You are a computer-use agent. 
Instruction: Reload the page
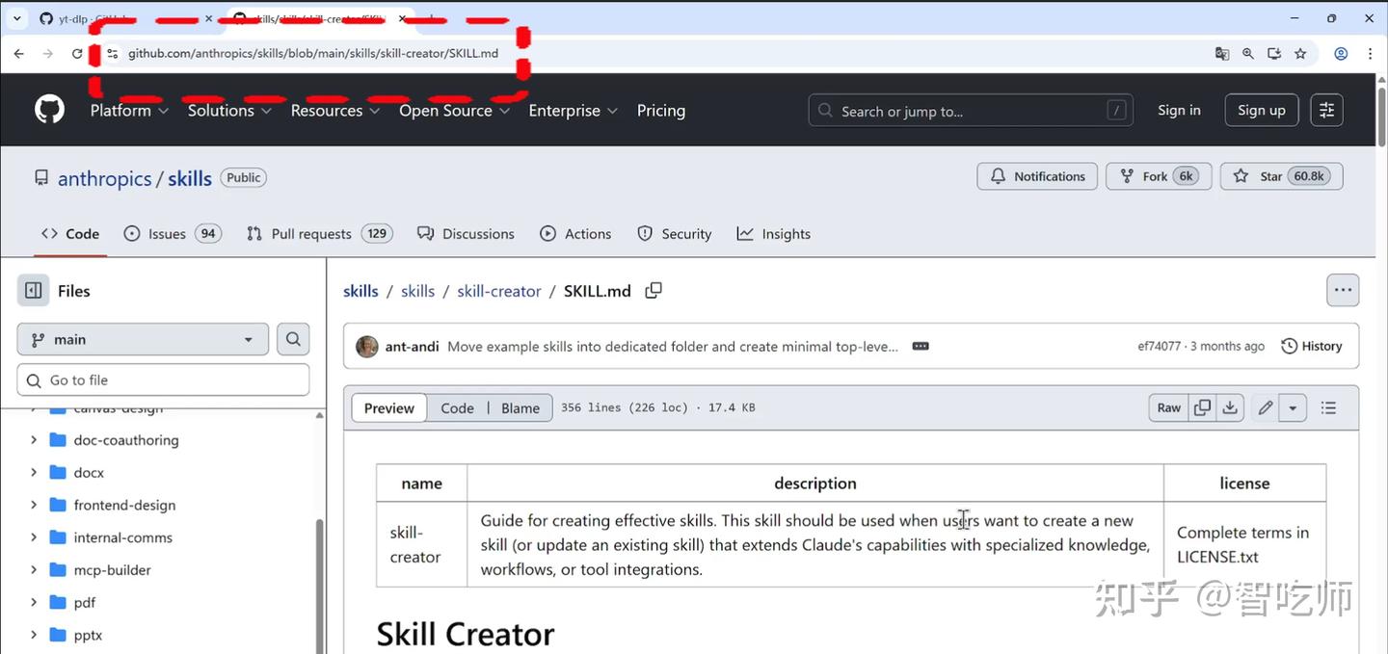tap(77, 54)
